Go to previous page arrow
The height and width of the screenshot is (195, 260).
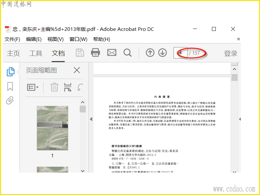150,53
